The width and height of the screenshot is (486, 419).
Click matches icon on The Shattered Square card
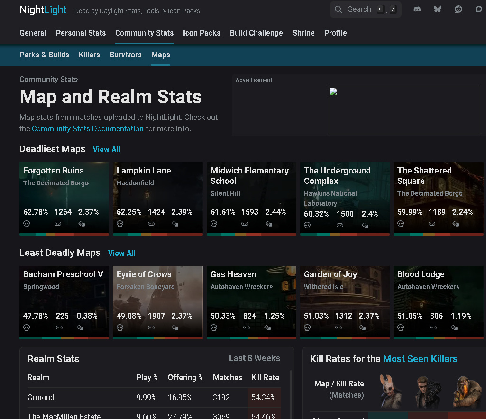click(x=432, y=224)
